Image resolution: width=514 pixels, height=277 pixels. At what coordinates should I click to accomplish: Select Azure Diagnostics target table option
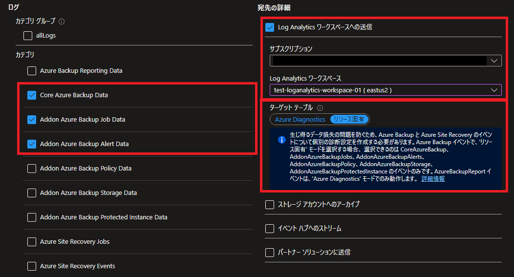(x=300, y=119)
